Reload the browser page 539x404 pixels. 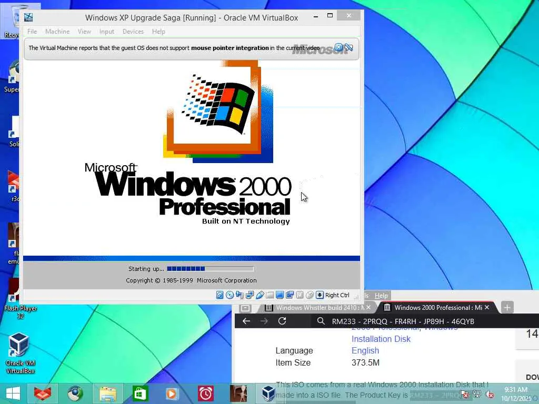pyautogui.click(x=282, y=321)
